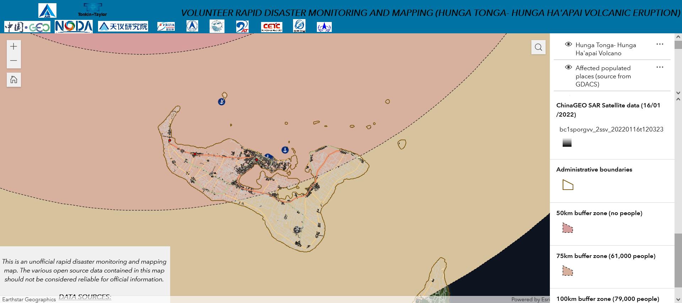
Task: Click the 50km buffer zone swatch
Action: (x=568, y=228)
